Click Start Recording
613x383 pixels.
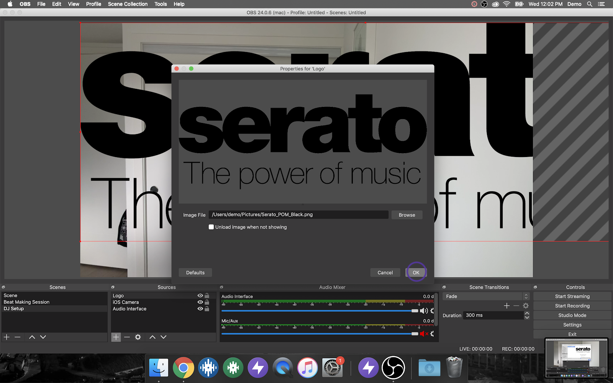(x=572, y=306)
